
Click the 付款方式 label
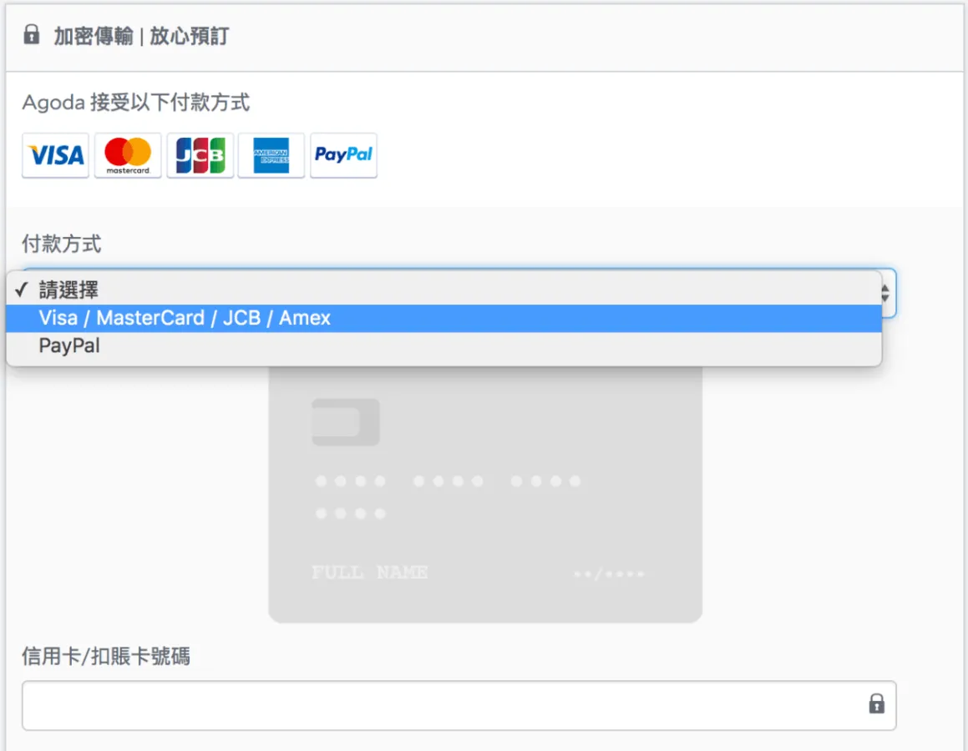click(x=62, y=244)
